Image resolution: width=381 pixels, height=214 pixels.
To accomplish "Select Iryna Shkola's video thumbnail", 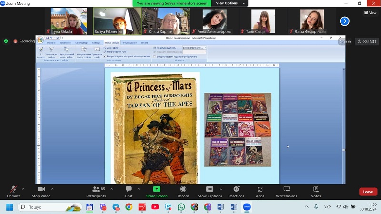I will point(69,21).
